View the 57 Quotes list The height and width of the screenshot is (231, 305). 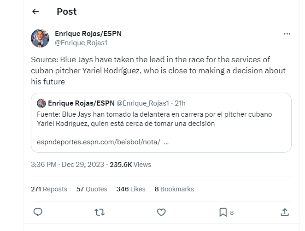point(92,189)
